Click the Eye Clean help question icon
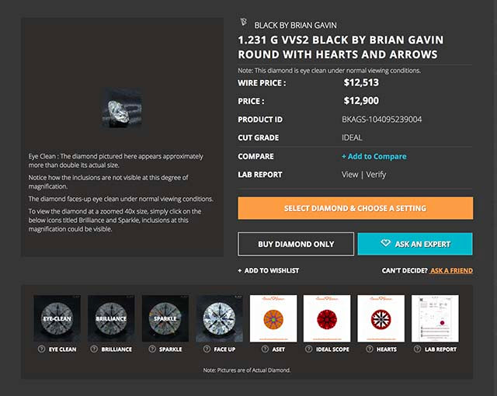Image resolution: width=497 pixels, height=396 pixels. (40, 349)
